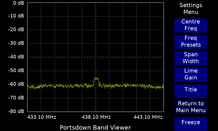Image resolution: width=218 pixels, height=131 pixels.
Task: Open the Freq Presets menu
Action: coord(191,42)
